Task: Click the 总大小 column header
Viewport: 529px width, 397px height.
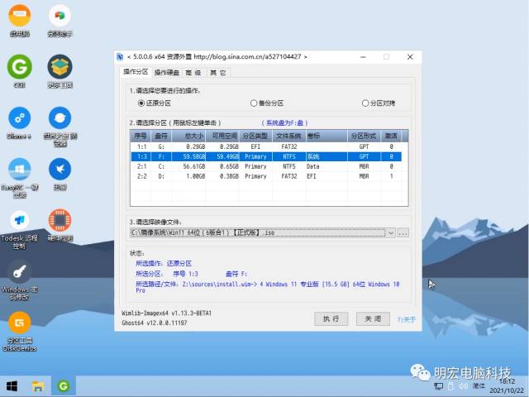Action: pyautogui.click(x=188, y=136)
